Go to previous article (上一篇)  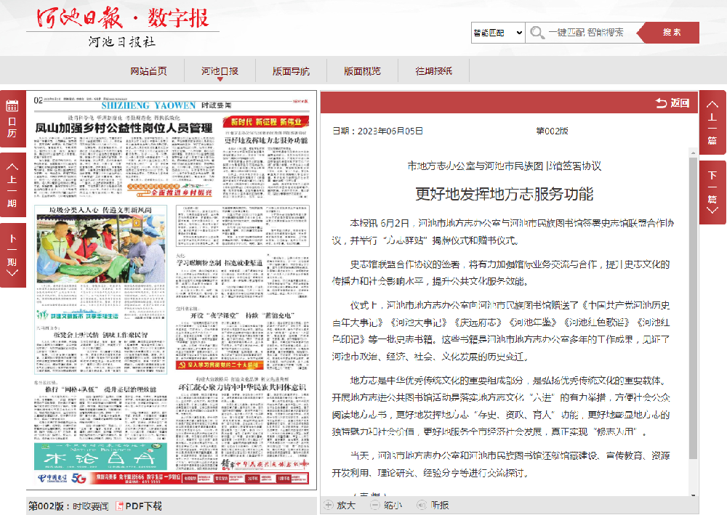click(712, 122)
